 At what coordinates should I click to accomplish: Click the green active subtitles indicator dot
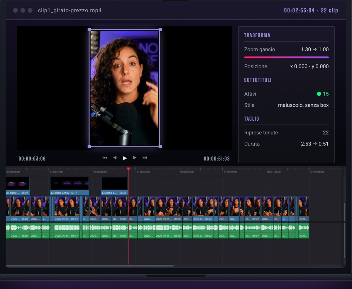[319, 94]
